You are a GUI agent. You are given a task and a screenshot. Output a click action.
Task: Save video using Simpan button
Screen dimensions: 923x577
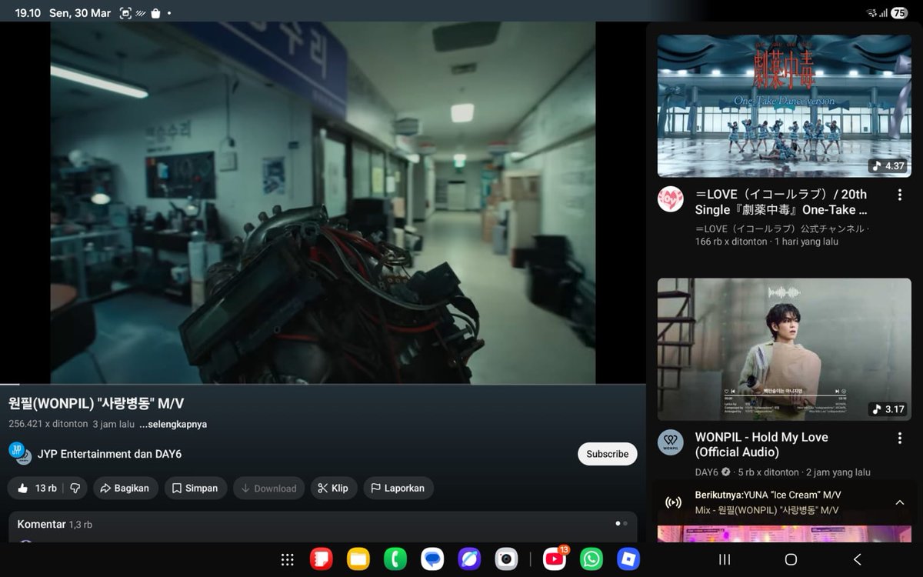click(x=195, y=488)
